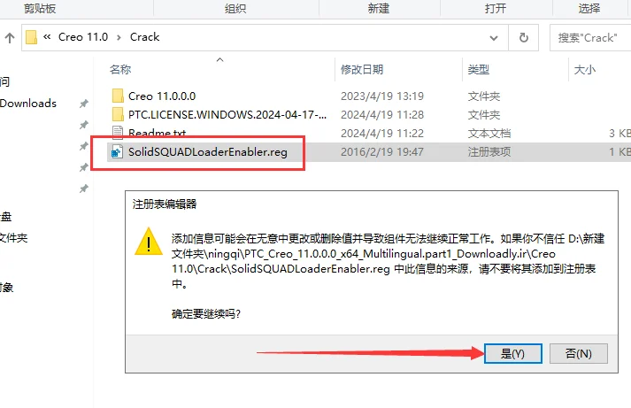Click the address bar folder icon
Image resolution: width=631 pixels, height=408 pixels.
(31, 37)
